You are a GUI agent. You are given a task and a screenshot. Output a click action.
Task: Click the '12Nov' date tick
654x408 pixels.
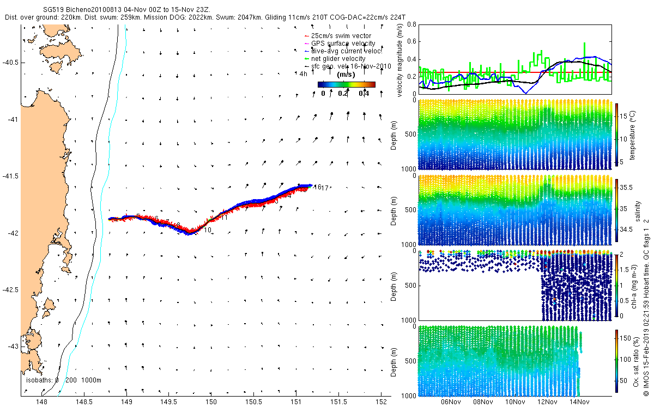click(547, 403)
